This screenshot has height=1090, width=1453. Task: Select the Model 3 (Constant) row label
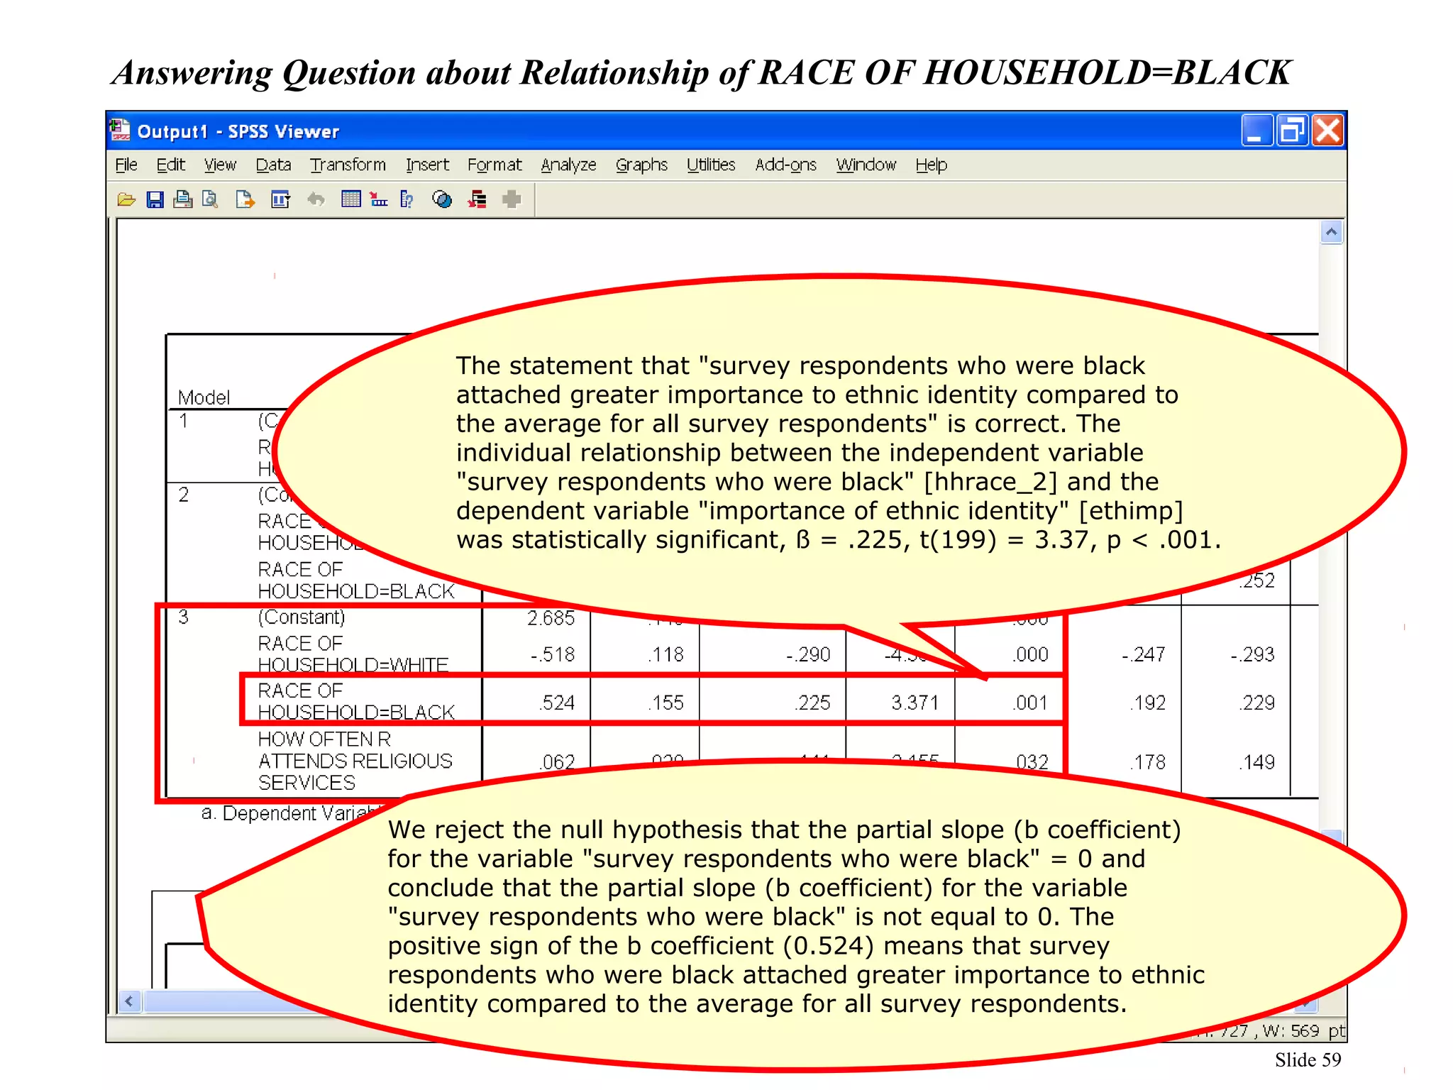(302, 617)
